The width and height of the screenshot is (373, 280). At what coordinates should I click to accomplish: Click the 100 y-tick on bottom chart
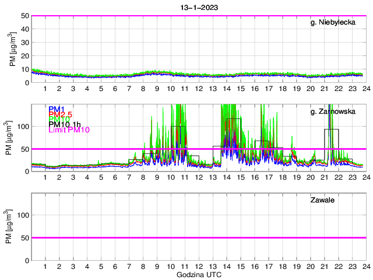coord(23,215)
